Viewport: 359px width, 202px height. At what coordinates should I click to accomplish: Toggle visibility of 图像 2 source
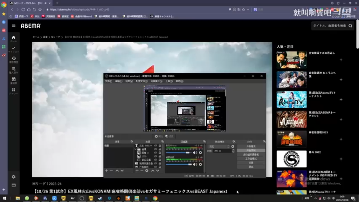pos(155,153)
